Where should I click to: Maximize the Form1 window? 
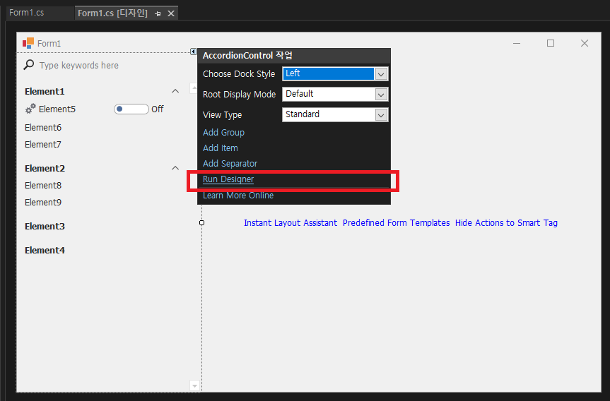(x=551, y=43)
